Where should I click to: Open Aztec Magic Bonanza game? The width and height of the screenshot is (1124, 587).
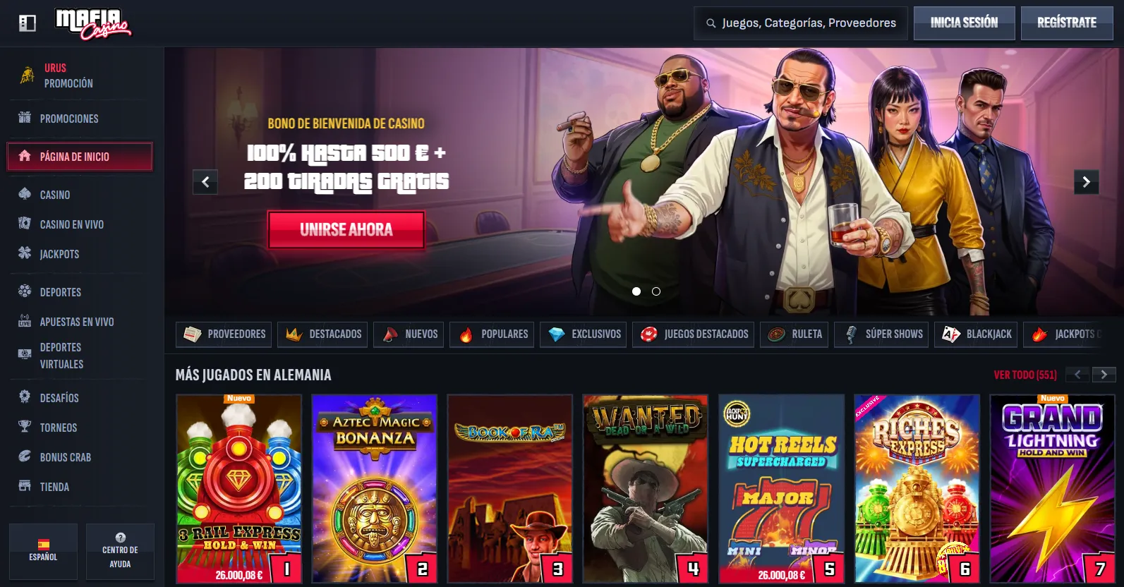pyautogui.click(x=375, y=489)
